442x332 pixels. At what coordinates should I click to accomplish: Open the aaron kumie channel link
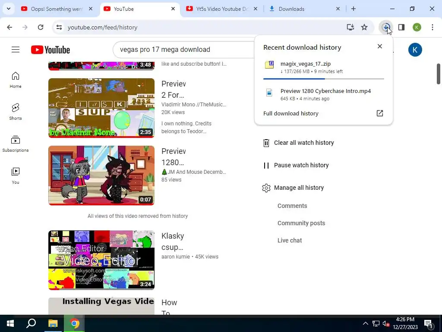[175, 257]
